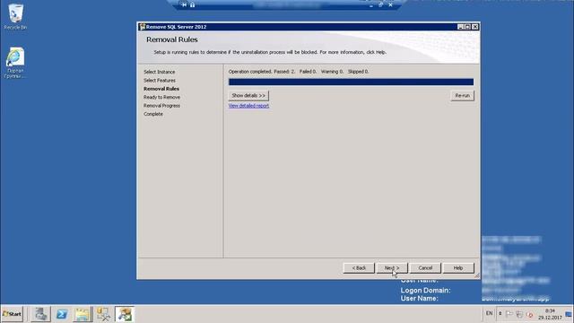This screenshot has height=323, width=574.
Task: Click the setup icon in wizard title bar
Action: tap(142, 27)
